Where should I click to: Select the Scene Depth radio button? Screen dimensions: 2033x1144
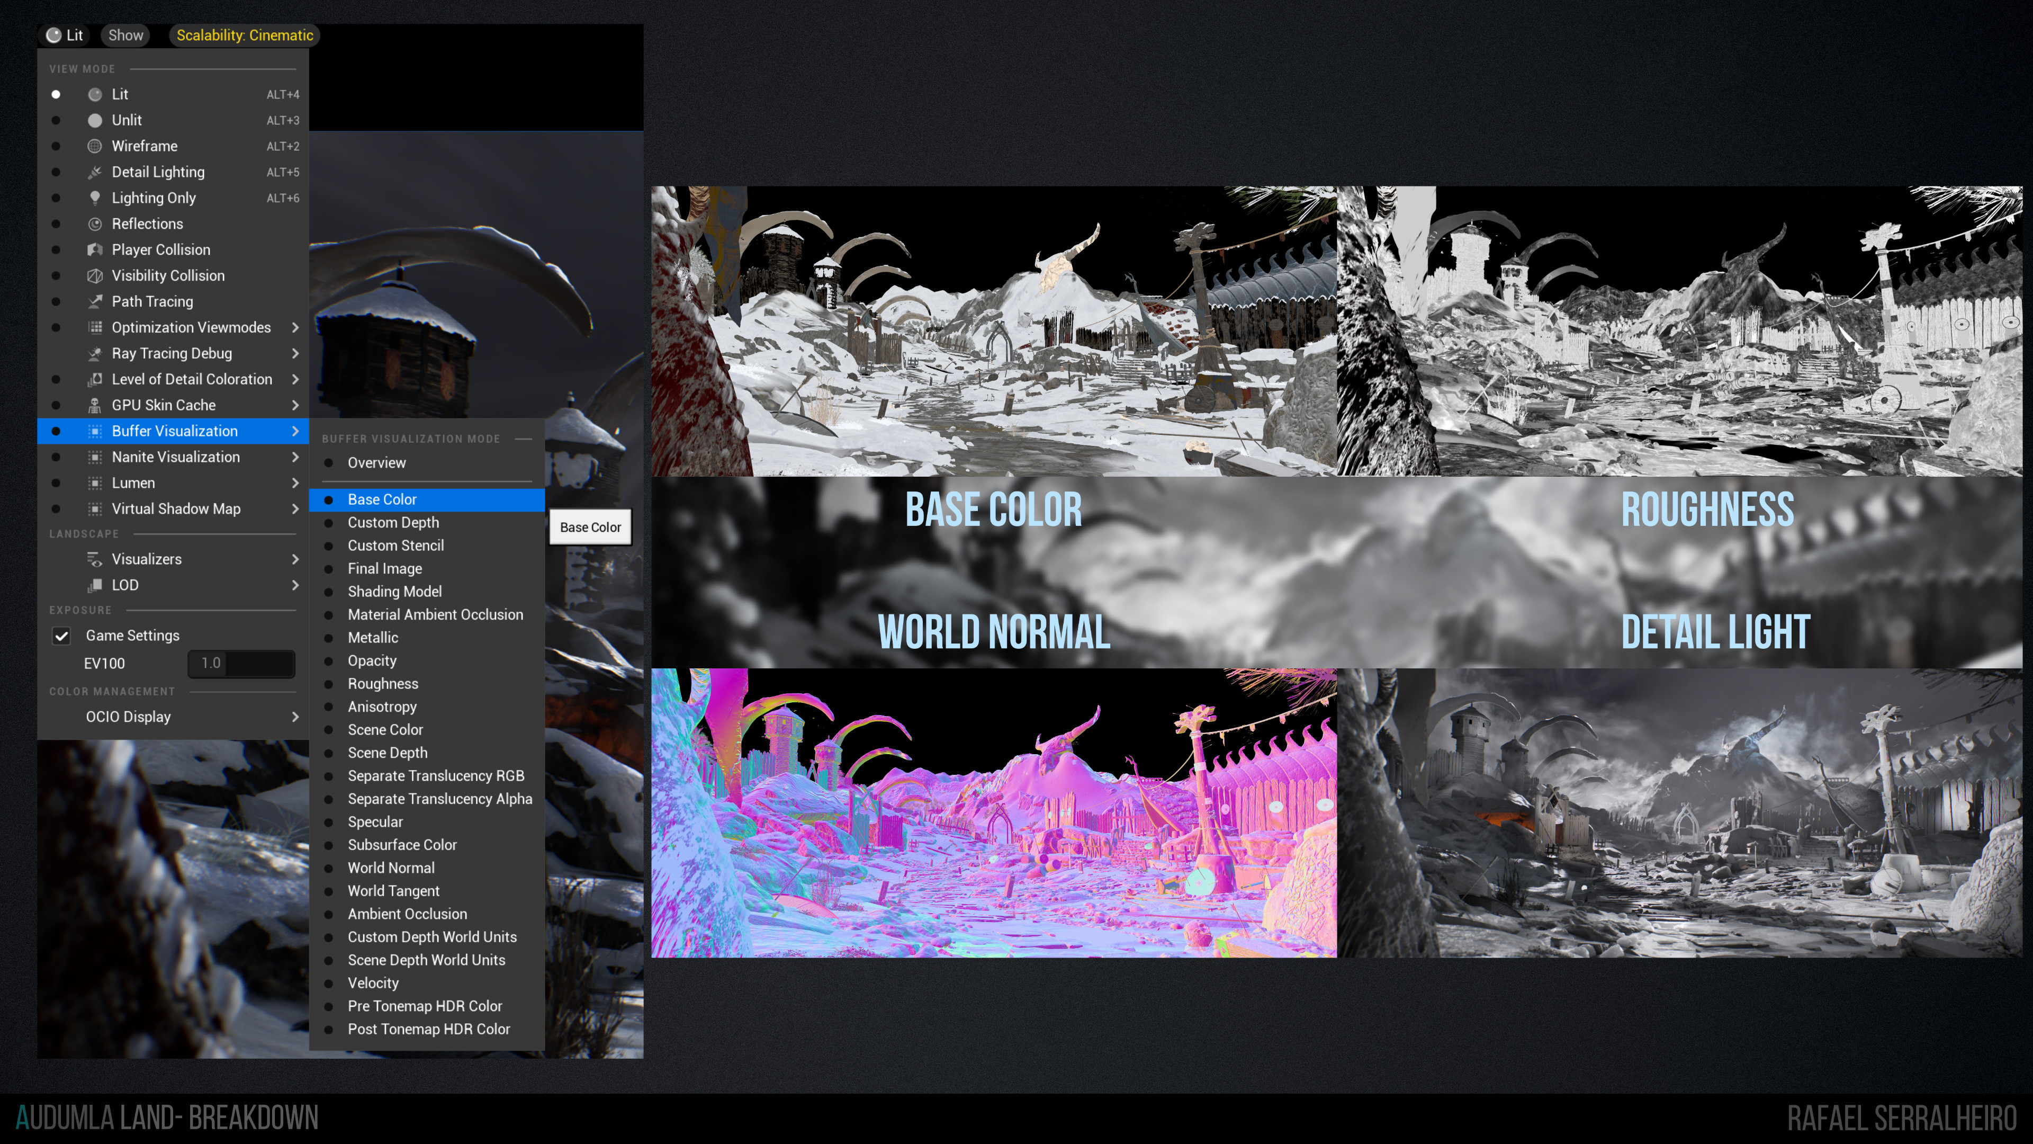[329, 753]
